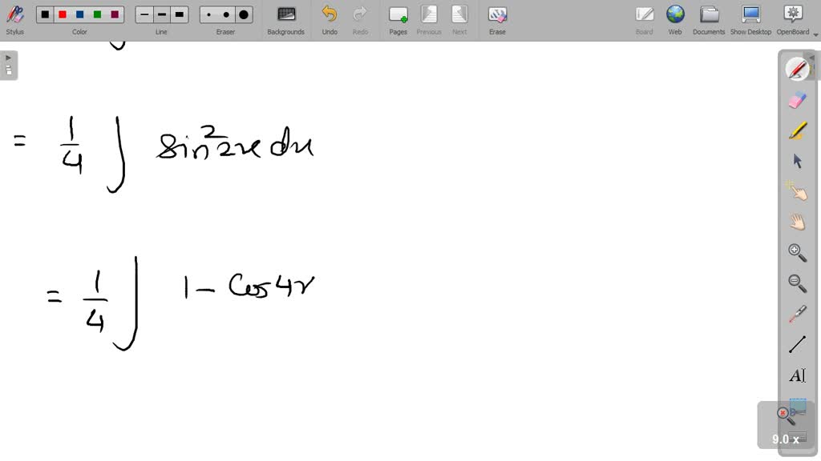Select the Laser Pointer tool
The width and height of the screenshot is (821, 461).
click(x=798, y=190)
